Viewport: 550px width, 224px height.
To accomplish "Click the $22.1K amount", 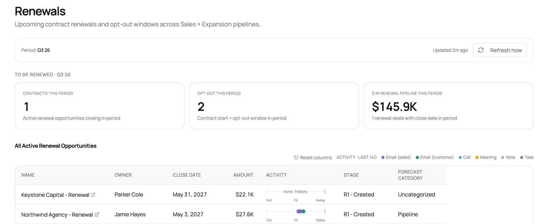I will (245, 194).
